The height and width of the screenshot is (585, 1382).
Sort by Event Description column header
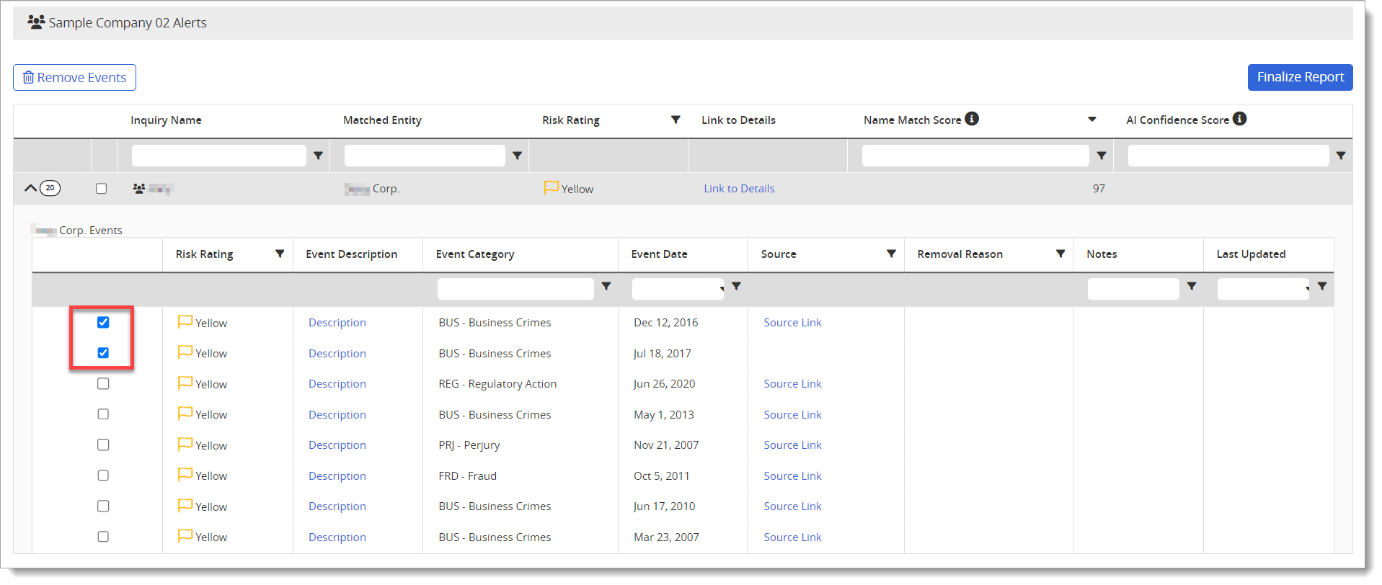(x=351, y=254)
